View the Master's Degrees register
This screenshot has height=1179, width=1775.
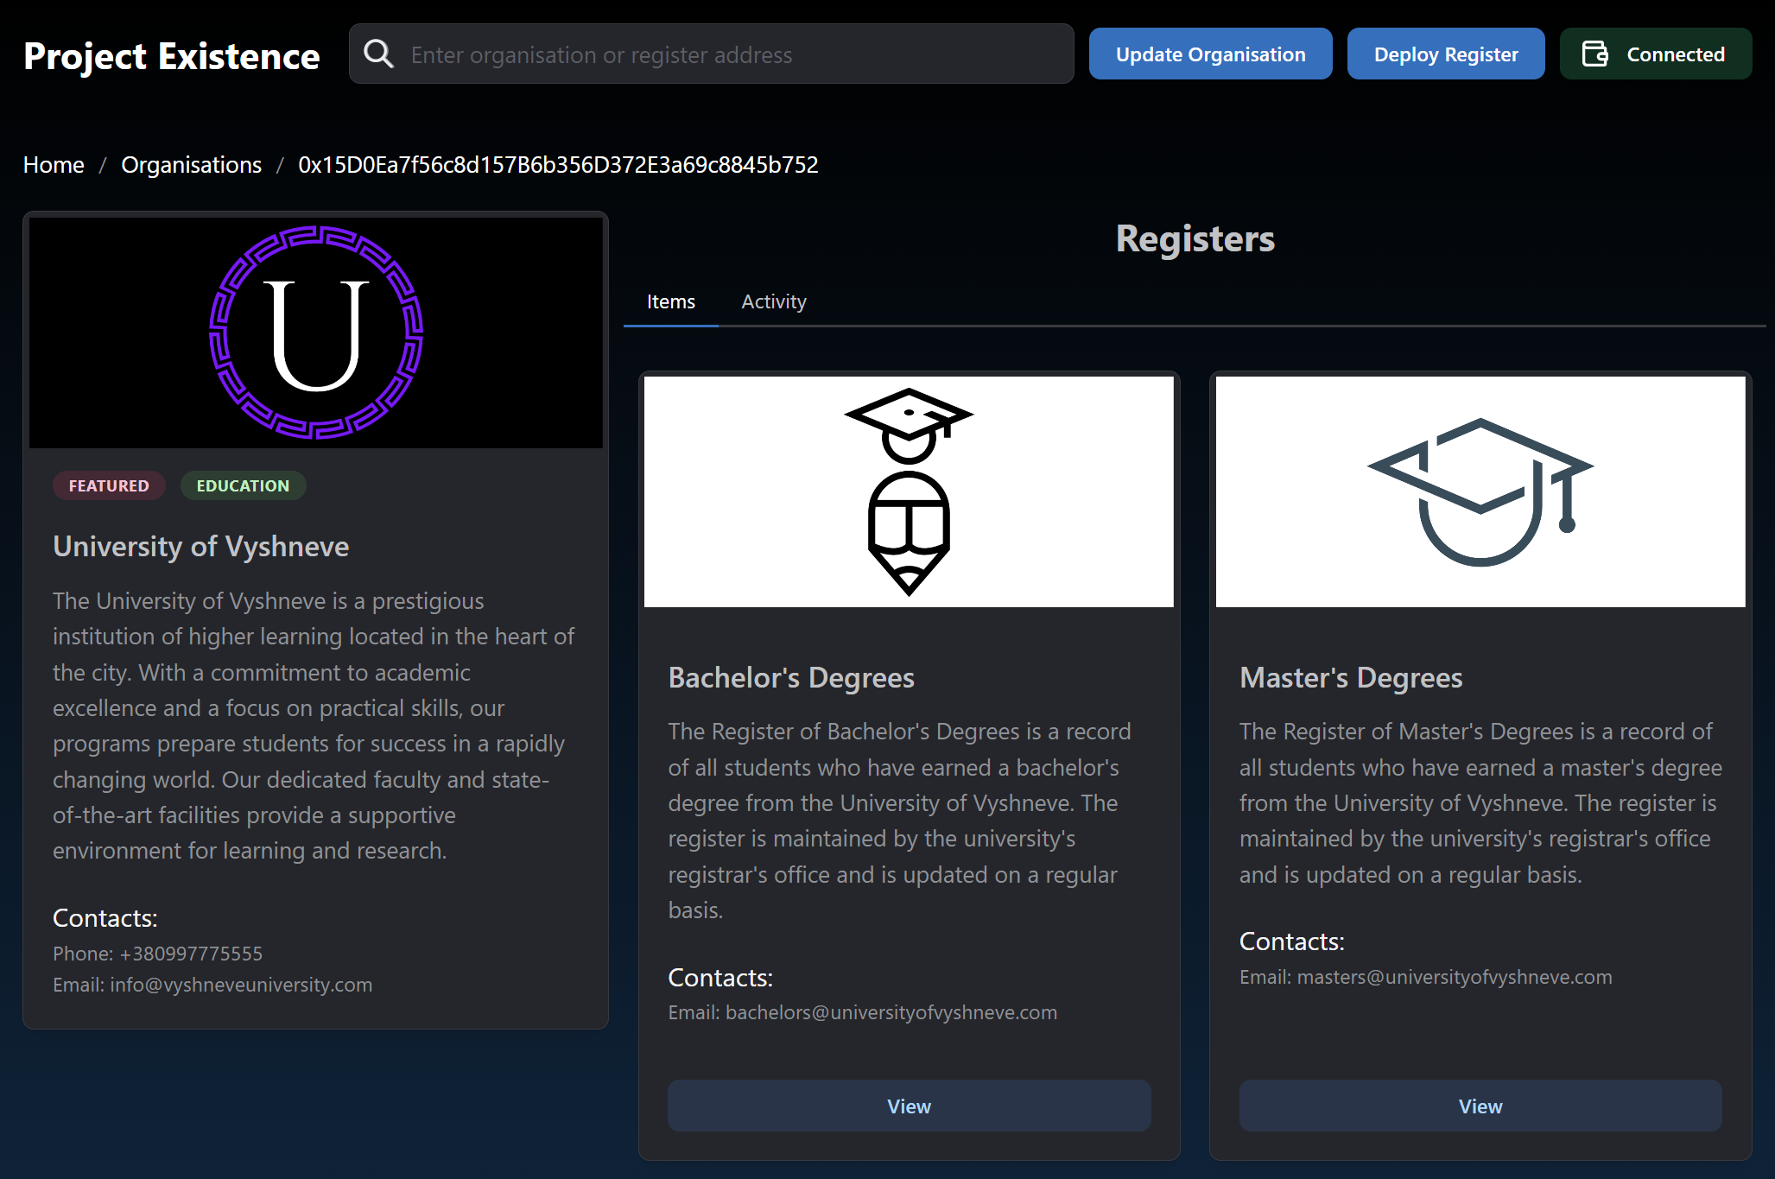click(x=1480, y=1106)
